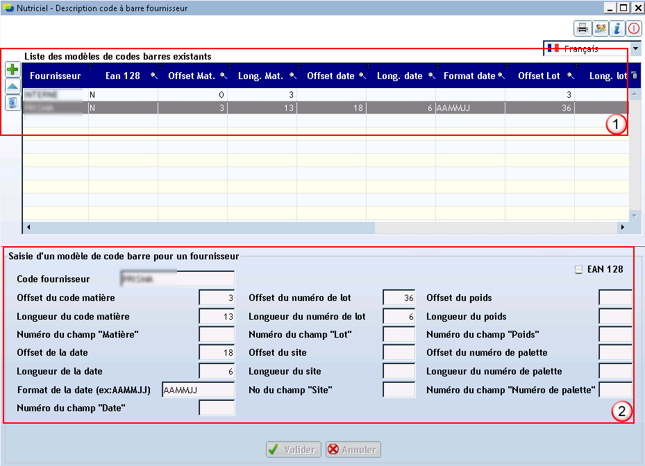Sort by the Format date column header
Screen dimensions: 645x466
coord(469,76)
